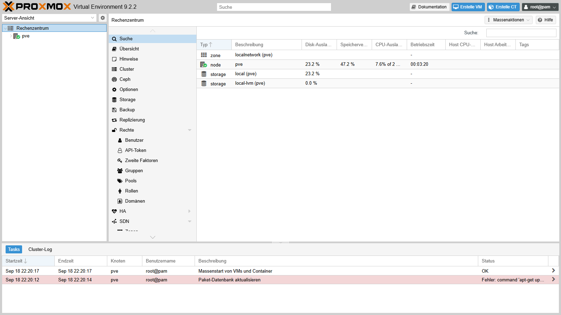
Task: Switch to the Tasks tab
Action: pos(14,249)
